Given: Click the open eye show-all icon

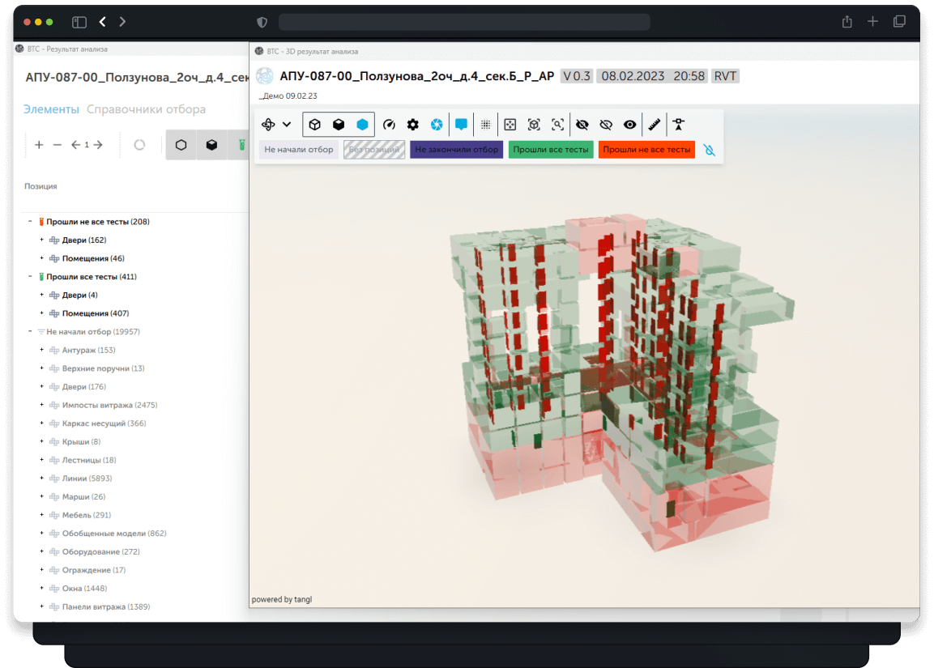Looking at the screenshot, I should 629,125.
